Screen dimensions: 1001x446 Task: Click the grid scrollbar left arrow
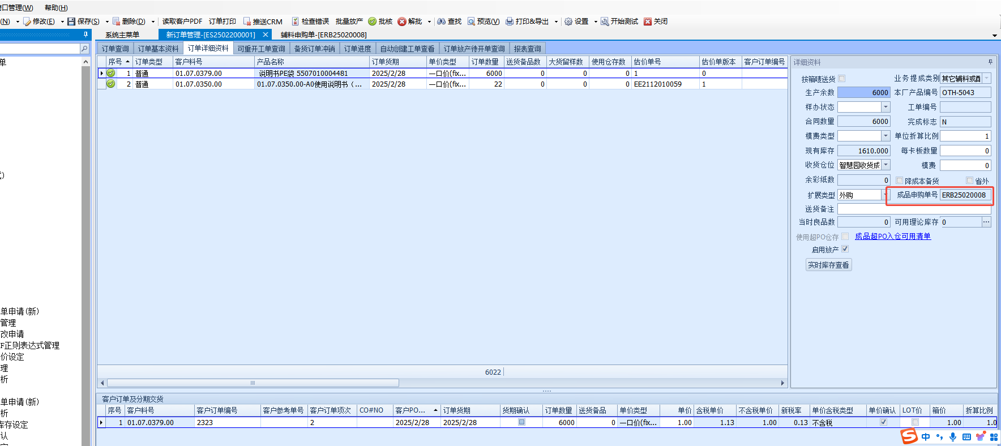pyautogui.click(x=102, y=383)
